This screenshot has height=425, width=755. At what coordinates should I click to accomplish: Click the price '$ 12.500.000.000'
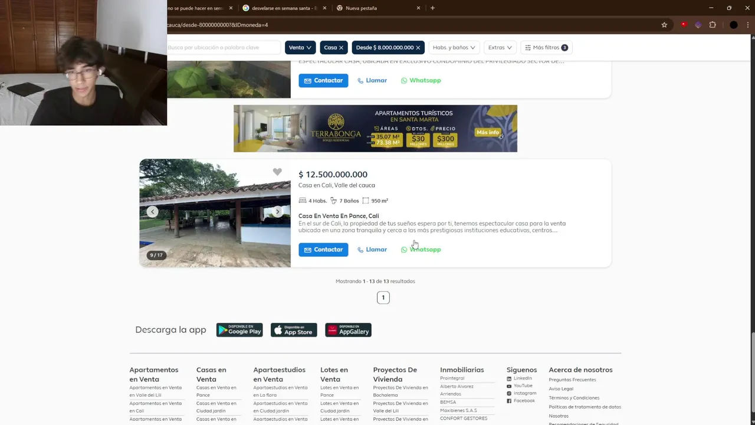[333, 175]
